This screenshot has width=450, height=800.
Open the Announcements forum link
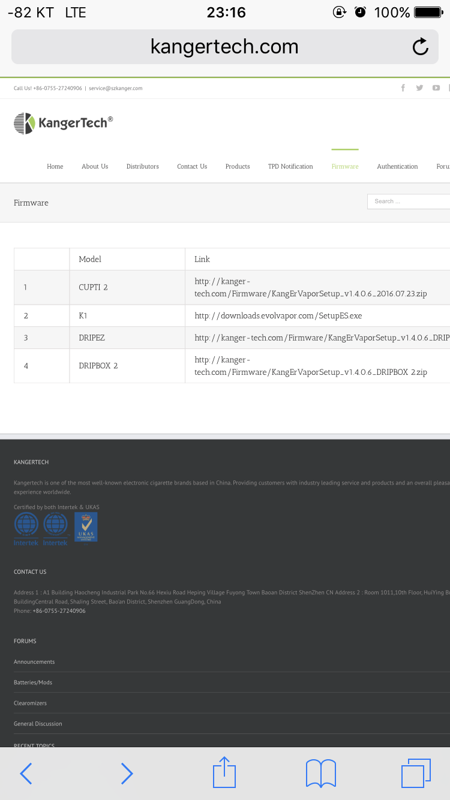pyautogui.click(x=34, y=661)
